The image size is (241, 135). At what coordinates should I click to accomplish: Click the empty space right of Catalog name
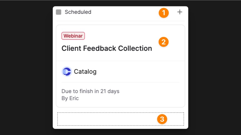(x=139, y=72)
